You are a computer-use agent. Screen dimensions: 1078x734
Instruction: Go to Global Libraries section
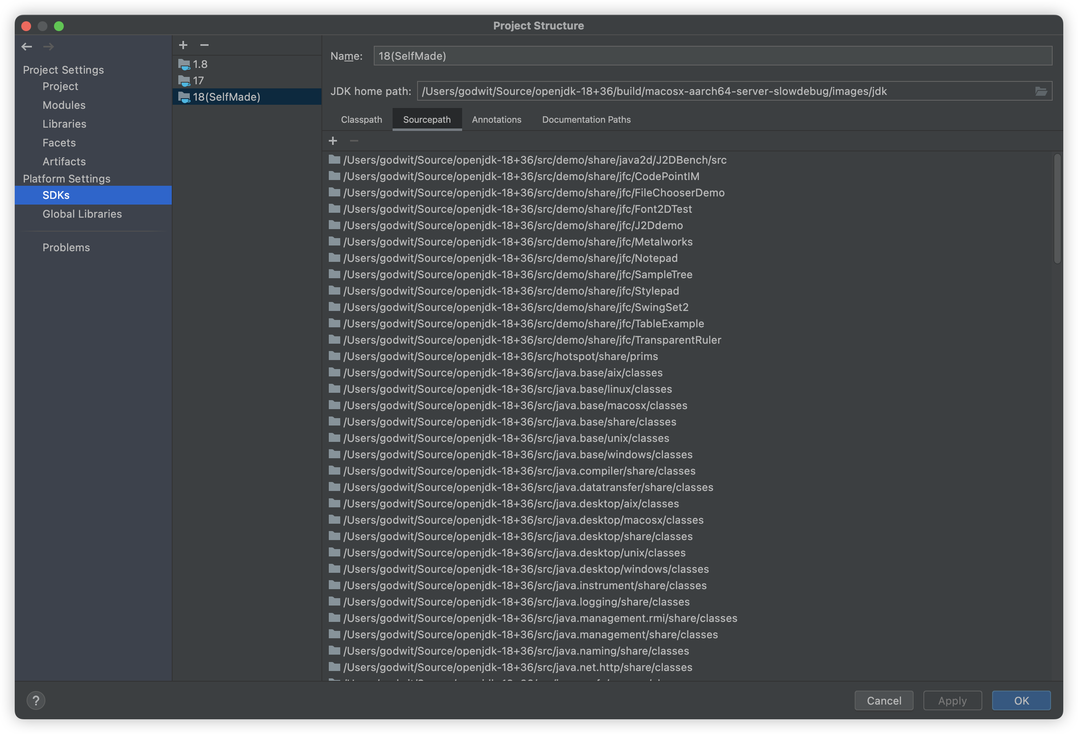pos(82,214)
